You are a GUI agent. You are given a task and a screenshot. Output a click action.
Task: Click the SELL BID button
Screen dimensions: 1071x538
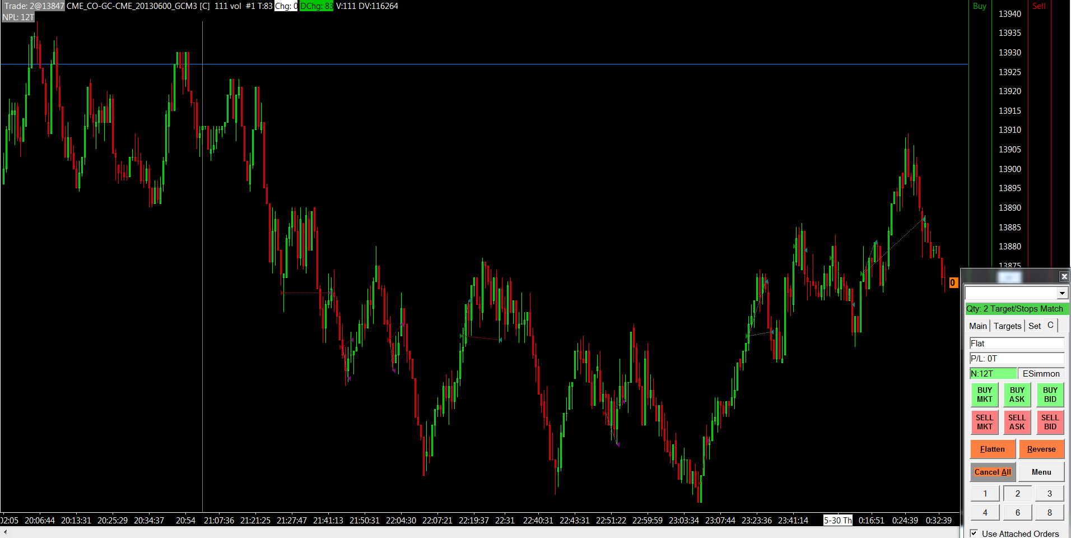(1050, 422)
